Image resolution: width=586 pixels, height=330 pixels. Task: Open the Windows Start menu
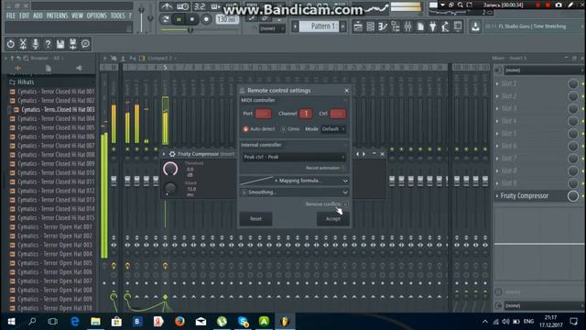click(x=11, y=322)
